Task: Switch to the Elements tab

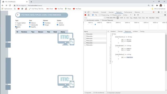Action: click(x=96, y=12)
